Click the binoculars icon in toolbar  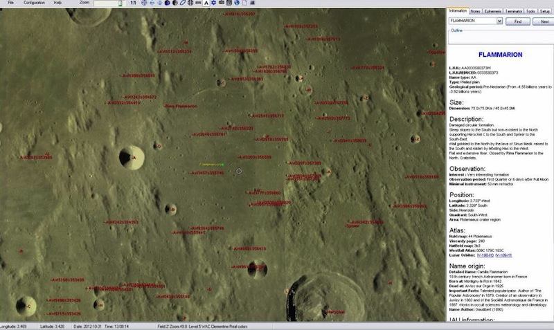tap(222, 3)
